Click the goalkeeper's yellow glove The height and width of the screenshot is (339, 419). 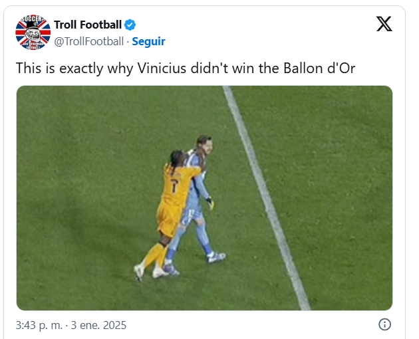pos(209,203)
